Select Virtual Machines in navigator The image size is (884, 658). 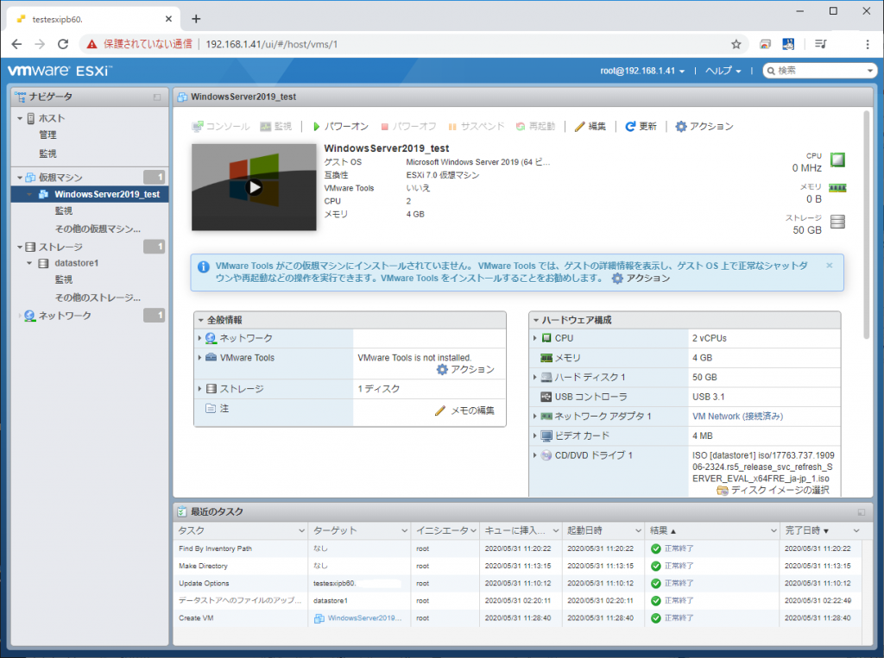pyautogui.click(x=60, y=178)
